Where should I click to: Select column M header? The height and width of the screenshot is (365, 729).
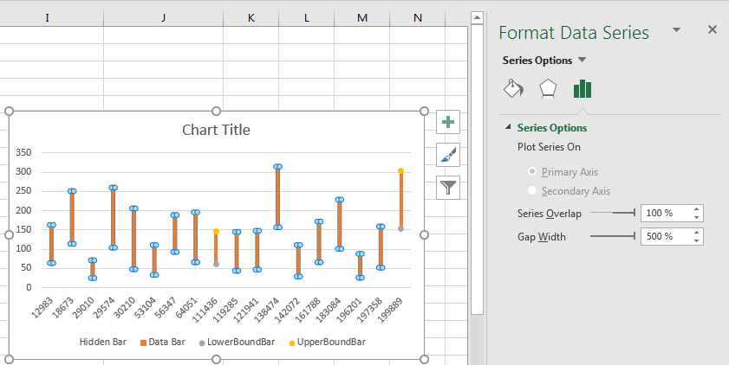pyautogui.click(x=362, y=17)
